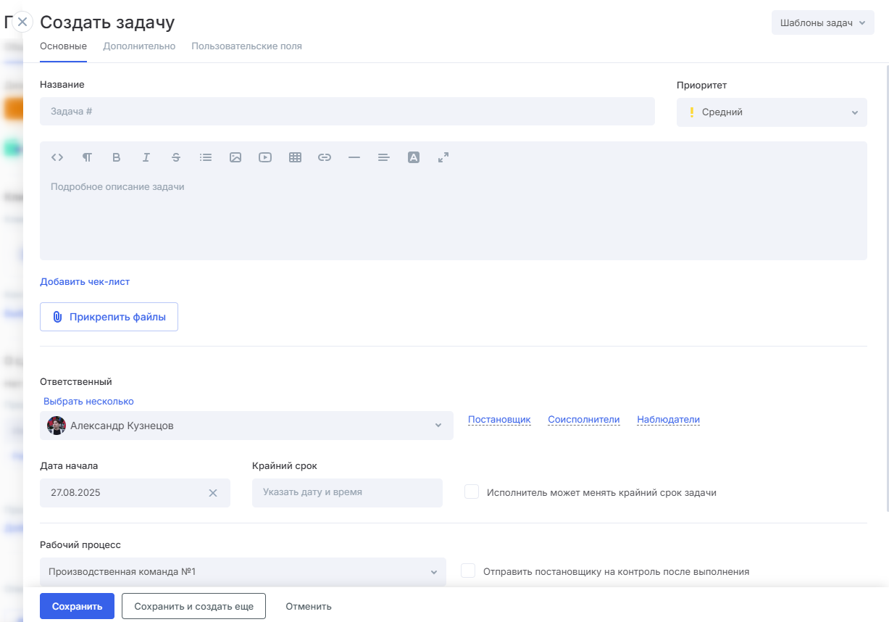Apply strikethrough formatting in editor toolbar
The image size is (889, 622).
176,157
